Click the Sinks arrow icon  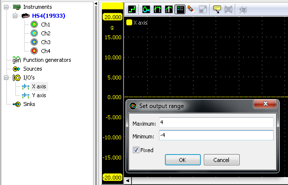[x=17, y=104]
